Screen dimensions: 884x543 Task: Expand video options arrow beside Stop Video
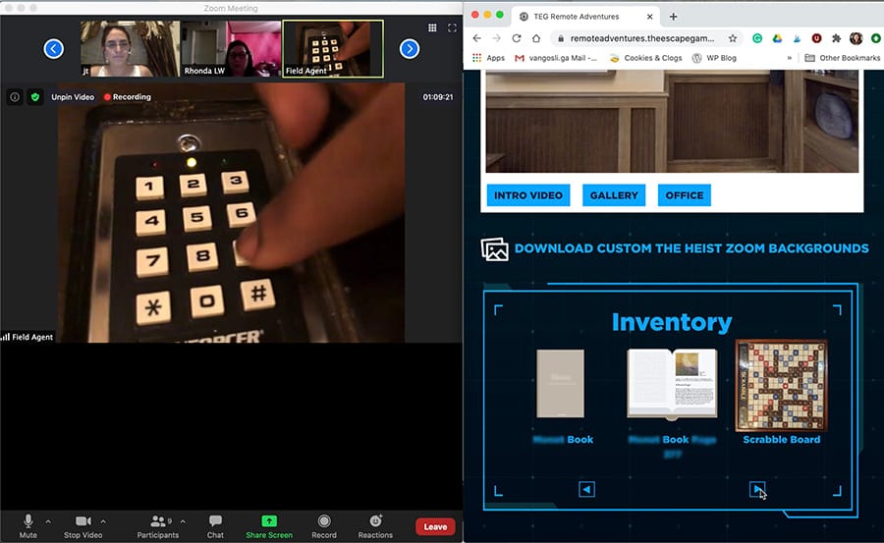pyautogui.click(x=102, y=521)
